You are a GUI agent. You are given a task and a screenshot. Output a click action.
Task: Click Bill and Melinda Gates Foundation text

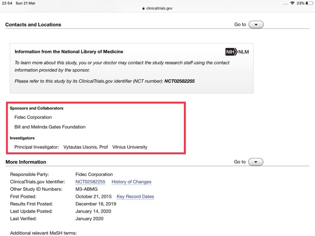50,127
